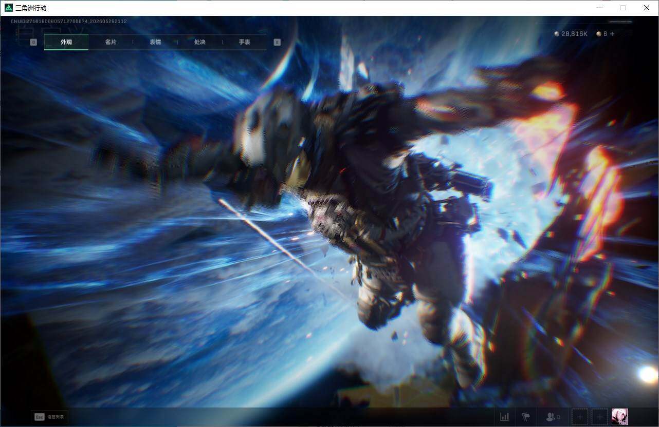Open the 处决 execution tab
This screenshot has width=659, height=427.
tap(200, 42)
